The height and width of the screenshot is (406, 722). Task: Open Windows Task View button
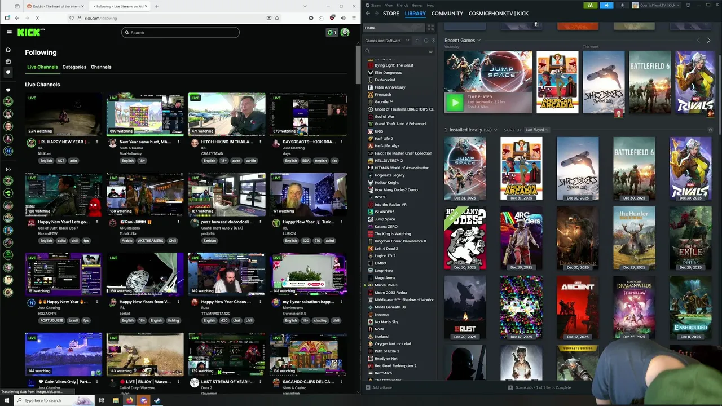pyautogui.click(x=102, y=400)
